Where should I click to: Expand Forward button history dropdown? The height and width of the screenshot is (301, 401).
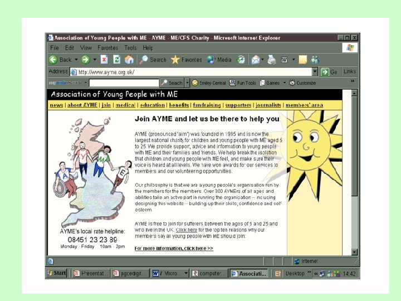[x=95, y=60]
